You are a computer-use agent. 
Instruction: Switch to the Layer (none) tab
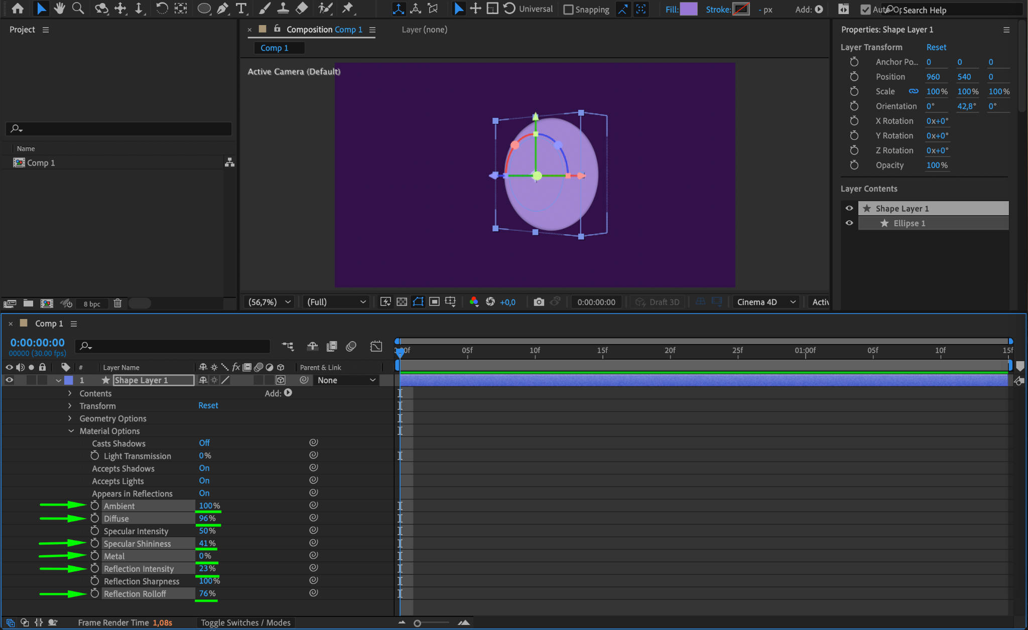click(424, 30)
